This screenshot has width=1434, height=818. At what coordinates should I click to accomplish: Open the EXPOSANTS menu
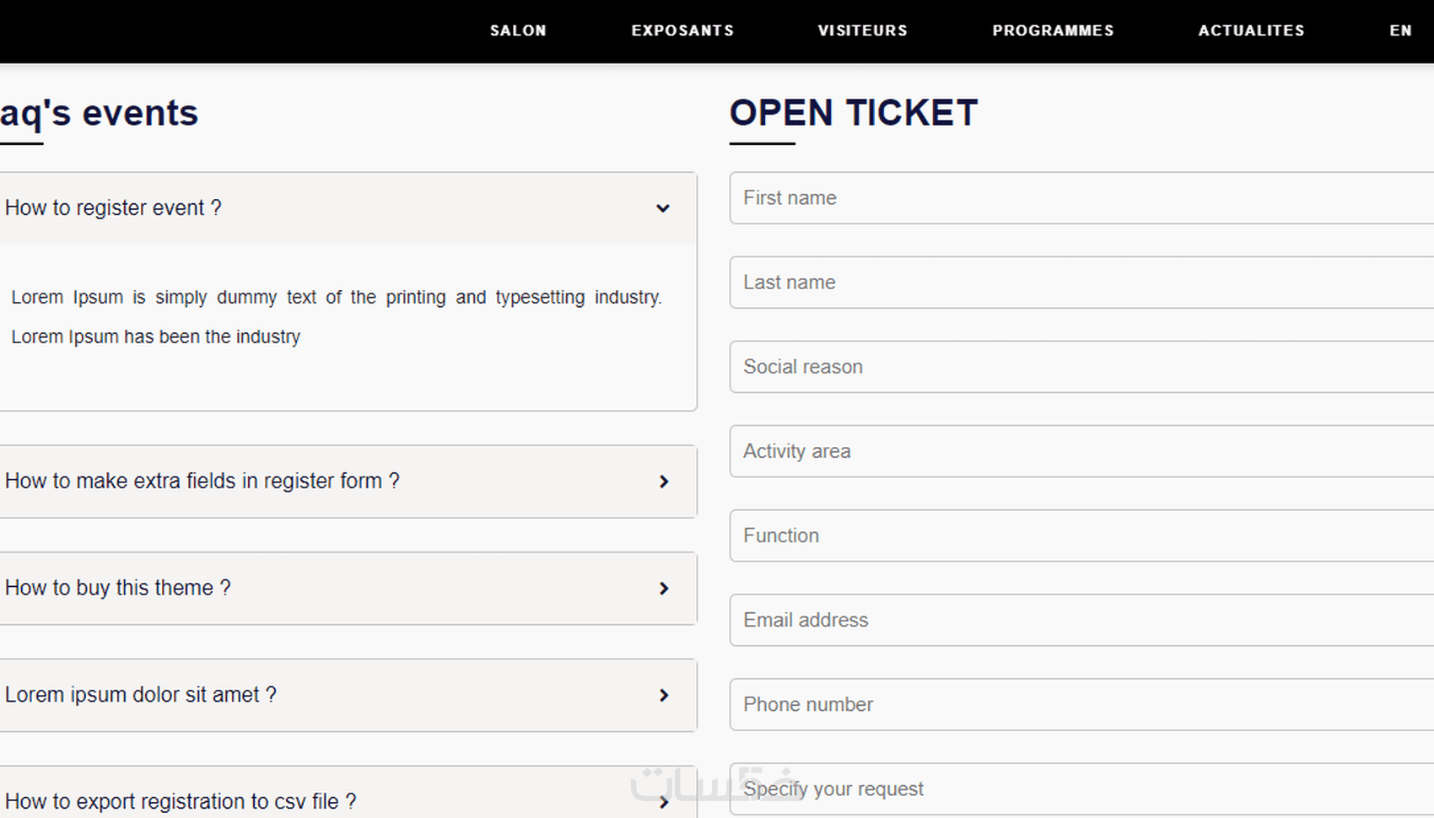coord(682,30)
